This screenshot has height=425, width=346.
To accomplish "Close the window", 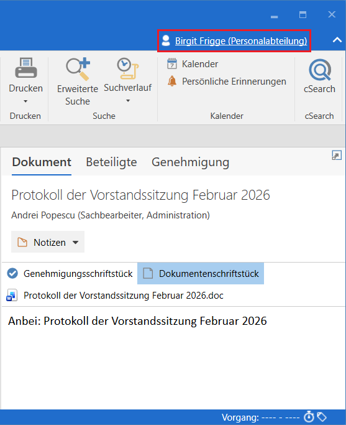I will pyautogui.click(x=332, y=14).
